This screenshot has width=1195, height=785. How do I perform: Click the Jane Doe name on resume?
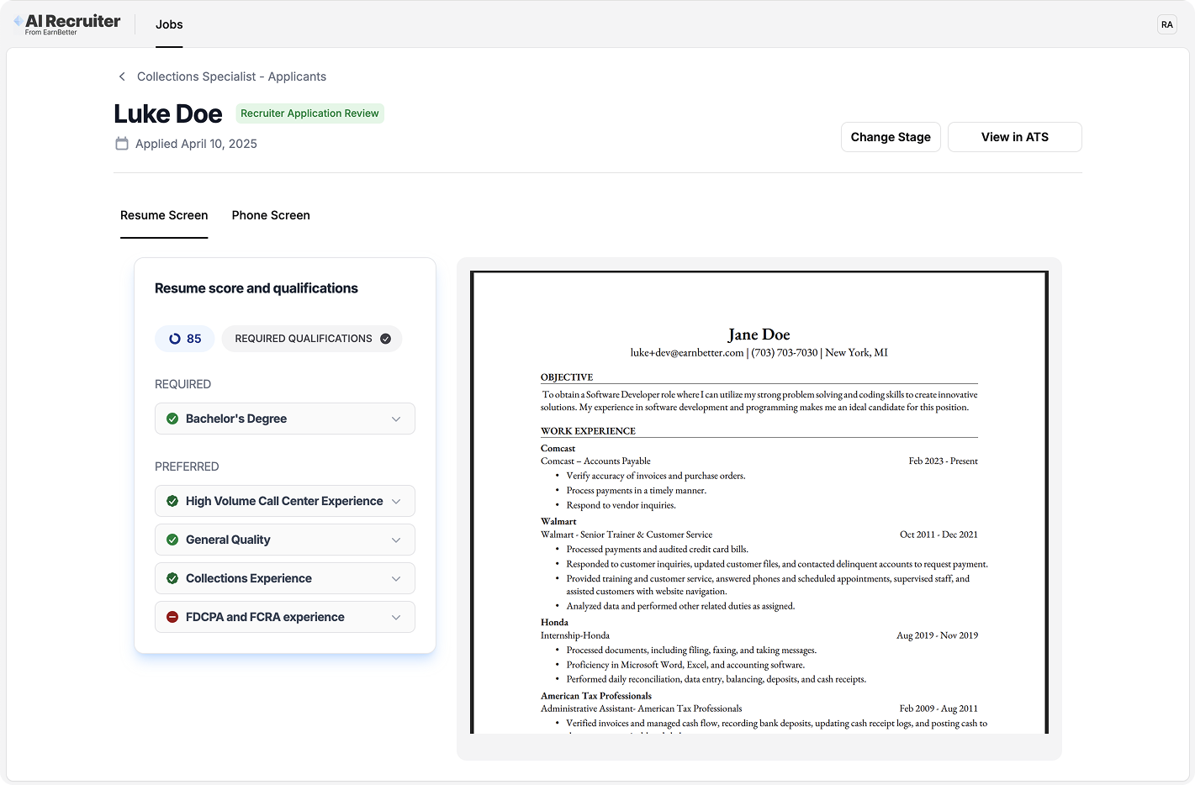point(759,335)
